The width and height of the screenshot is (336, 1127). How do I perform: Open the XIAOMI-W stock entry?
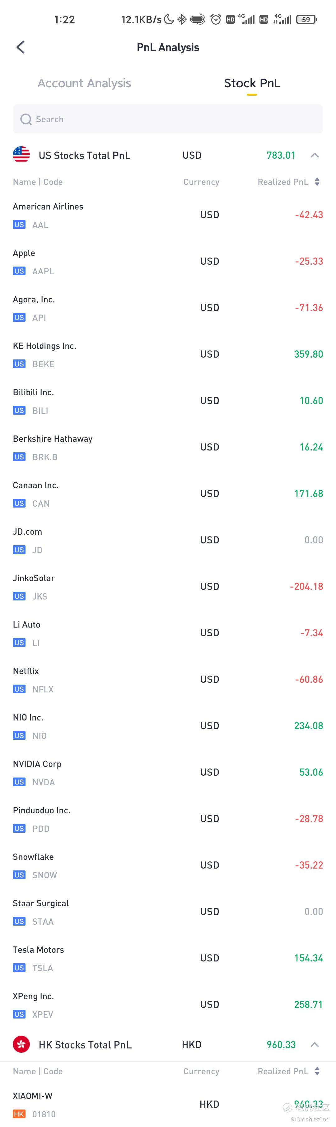pos(168,1104)
